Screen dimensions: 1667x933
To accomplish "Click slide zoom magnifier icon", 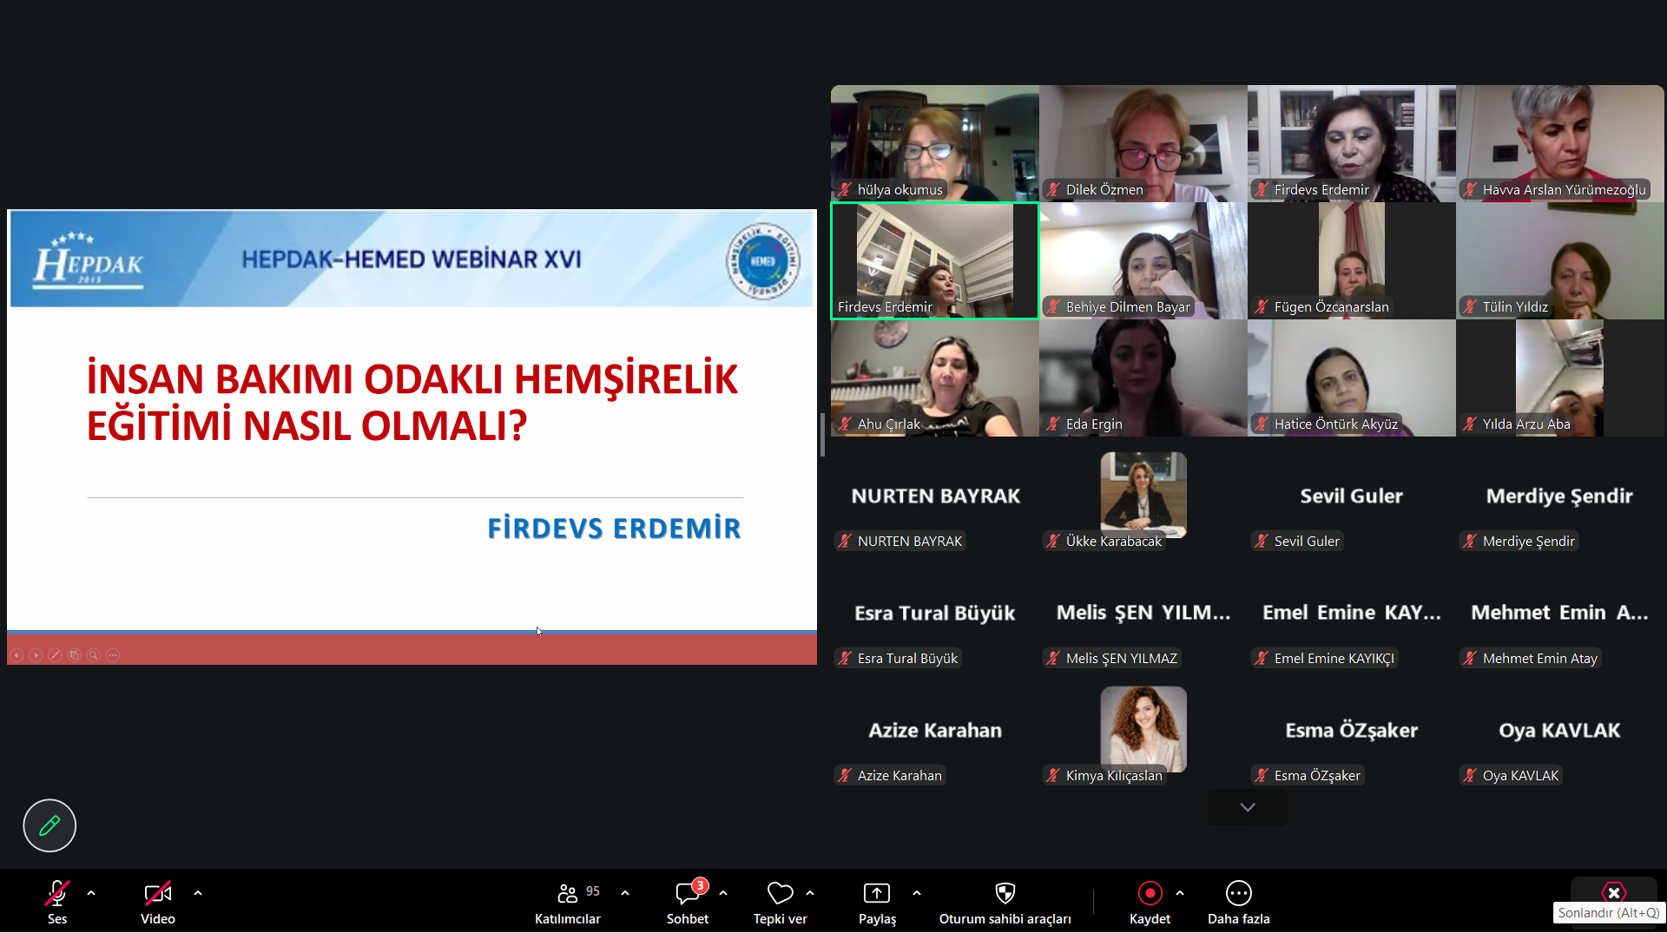I will [x=94, y=655].
